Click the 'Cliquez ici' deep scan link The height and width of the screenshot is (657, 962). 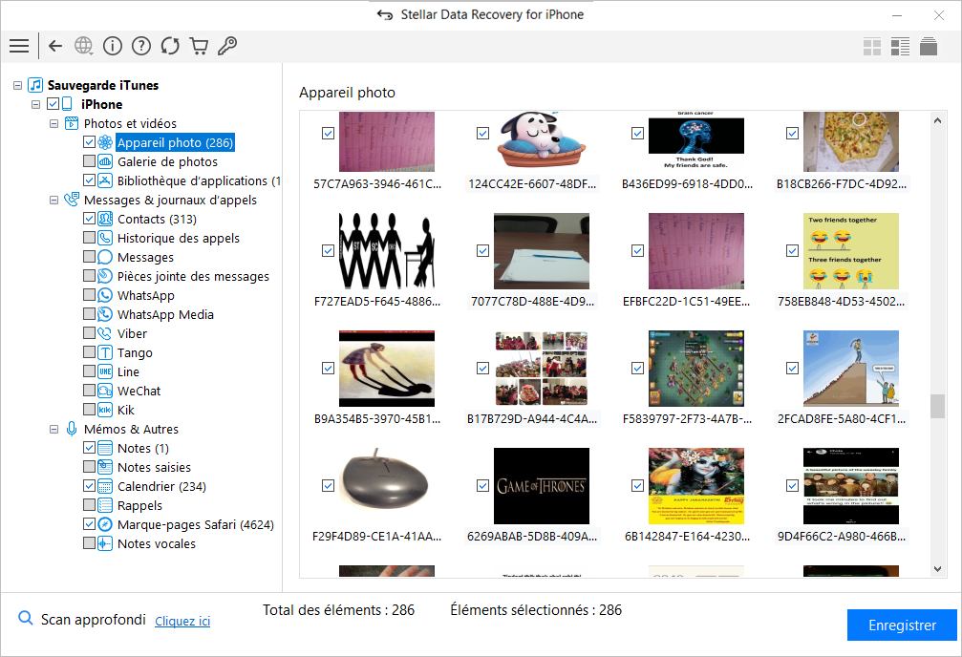(182, 621)
